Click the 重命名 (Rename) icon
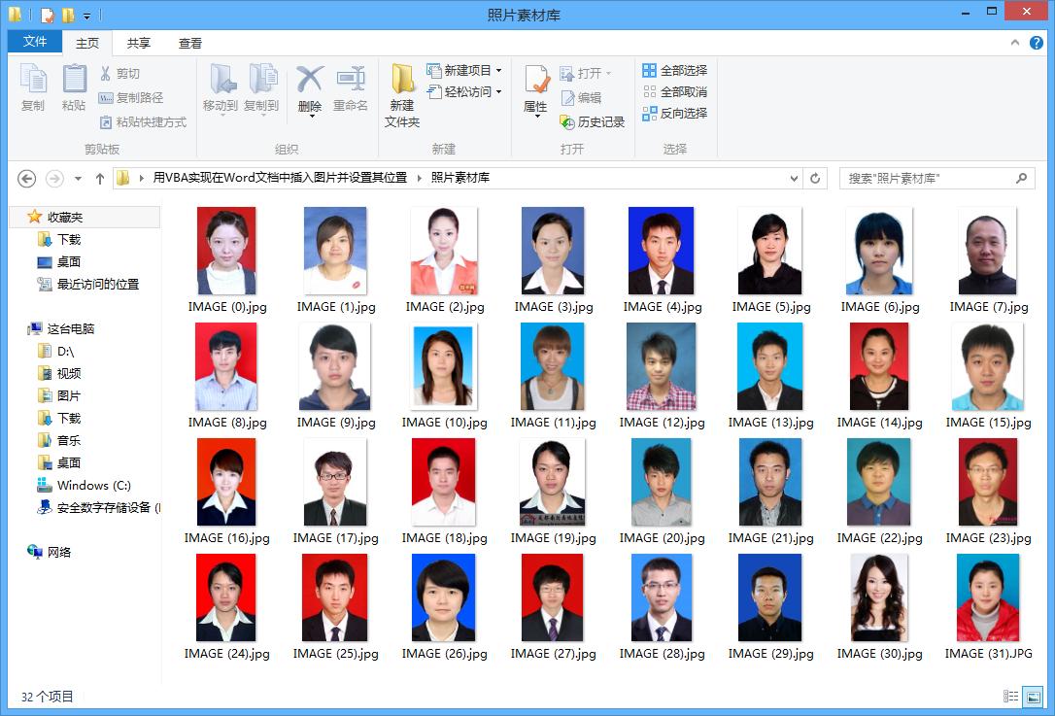Image resolution: width=1055 pixels, height=716 pixels. (351, 88)
